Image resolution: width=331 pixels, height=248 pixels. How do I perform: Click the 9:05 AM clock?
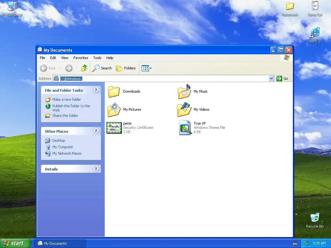point(319,243)
